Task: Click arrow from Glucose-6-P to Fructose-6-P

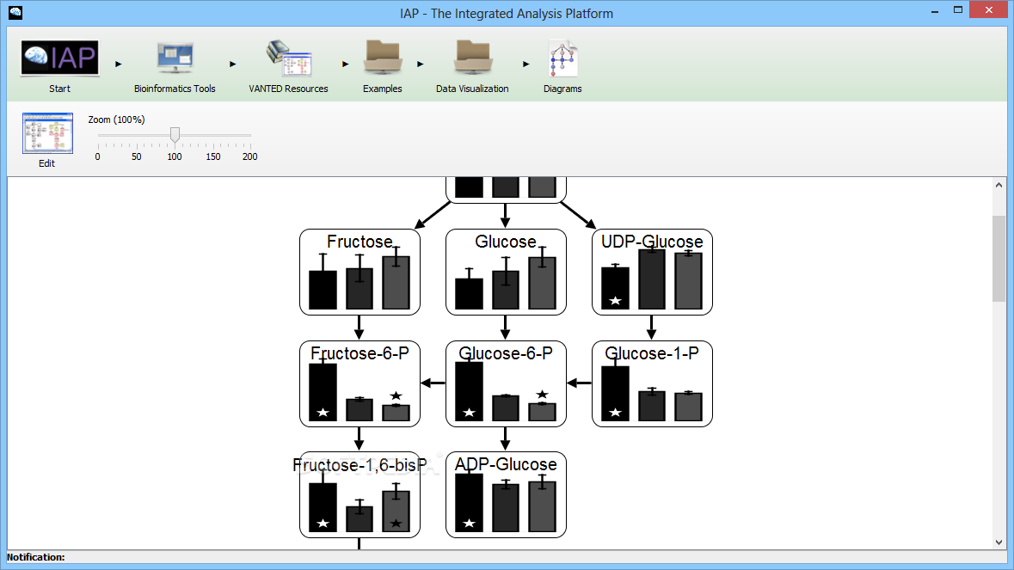Action: (x=433, y=383)
